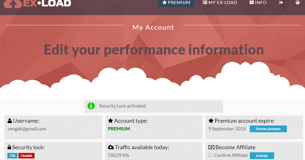Check the Confirm Affiliate checkbox
The height and width of the screenshot is (160, 305).
[x=210, y=155]
